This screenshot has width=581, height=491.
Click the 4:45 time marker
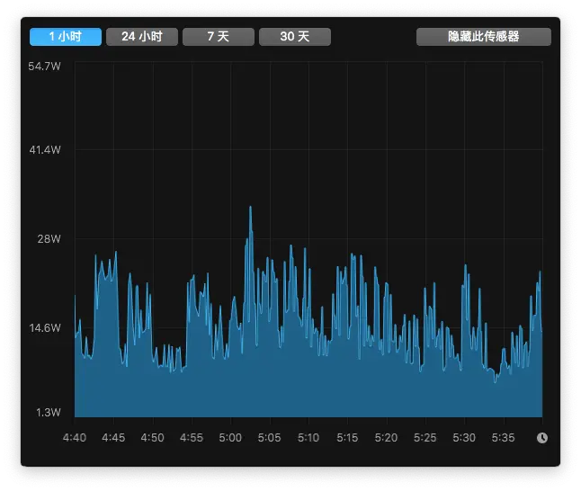[x=113, y=438]
